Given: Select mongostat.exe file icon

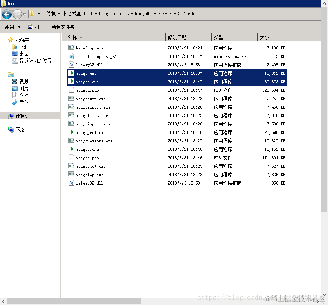Looking at the screenshot, I should [71, 166].
